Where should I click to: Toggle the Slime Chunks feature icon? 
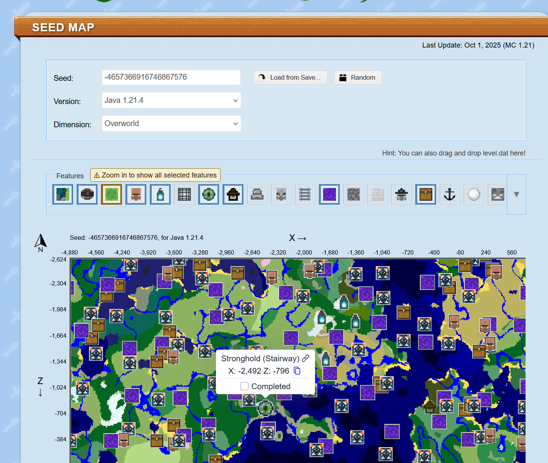(x=111, y=194)
